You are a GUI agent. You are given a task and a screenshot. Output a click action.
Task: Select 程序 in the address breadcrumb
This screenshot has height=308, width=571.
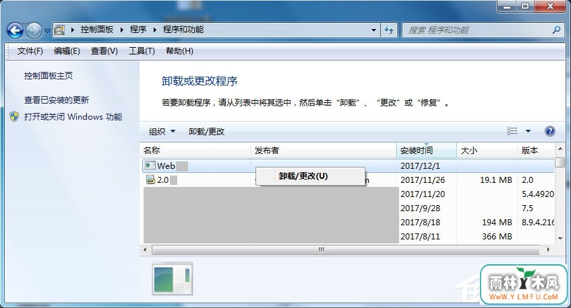pos(138,30)
